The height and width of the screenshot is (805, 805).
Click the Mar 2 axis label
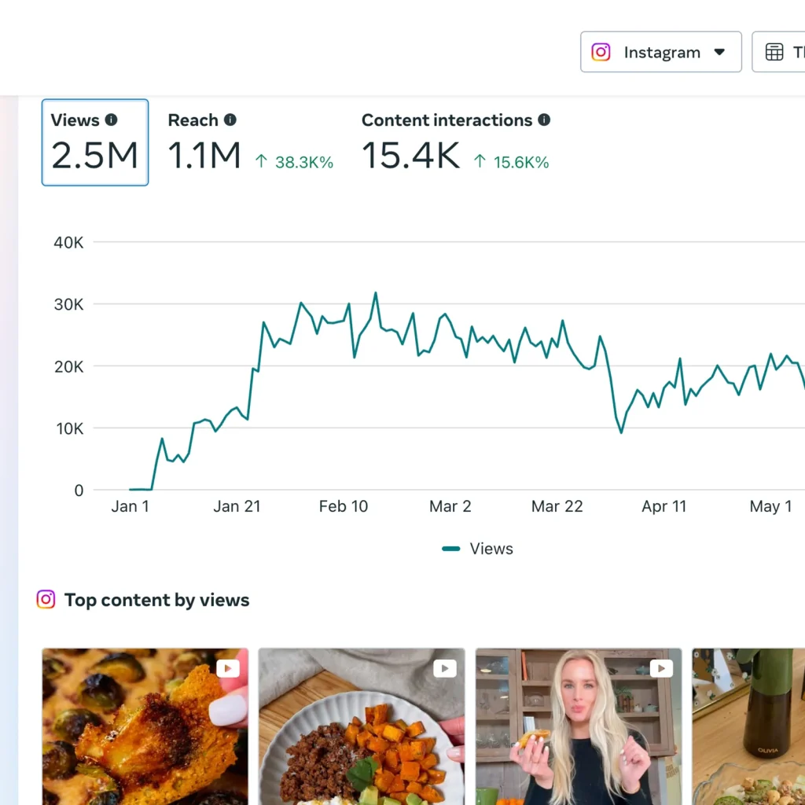(450, 506)
